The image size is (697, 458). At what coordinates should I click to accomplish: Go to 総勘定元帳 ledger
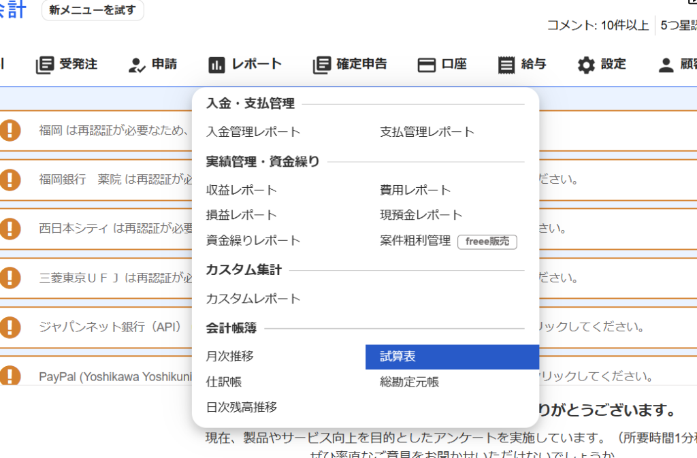[410, 382]
